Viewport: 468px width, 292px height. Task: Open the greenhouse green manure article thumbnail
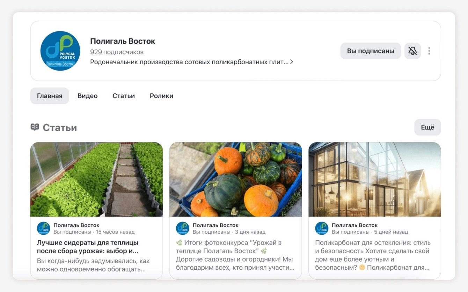pos(96,179)
